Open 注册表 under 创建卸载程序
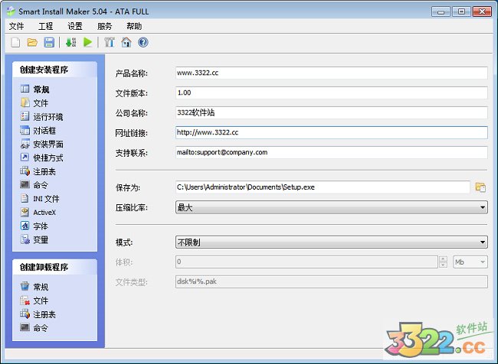 (x=44, y=314)
